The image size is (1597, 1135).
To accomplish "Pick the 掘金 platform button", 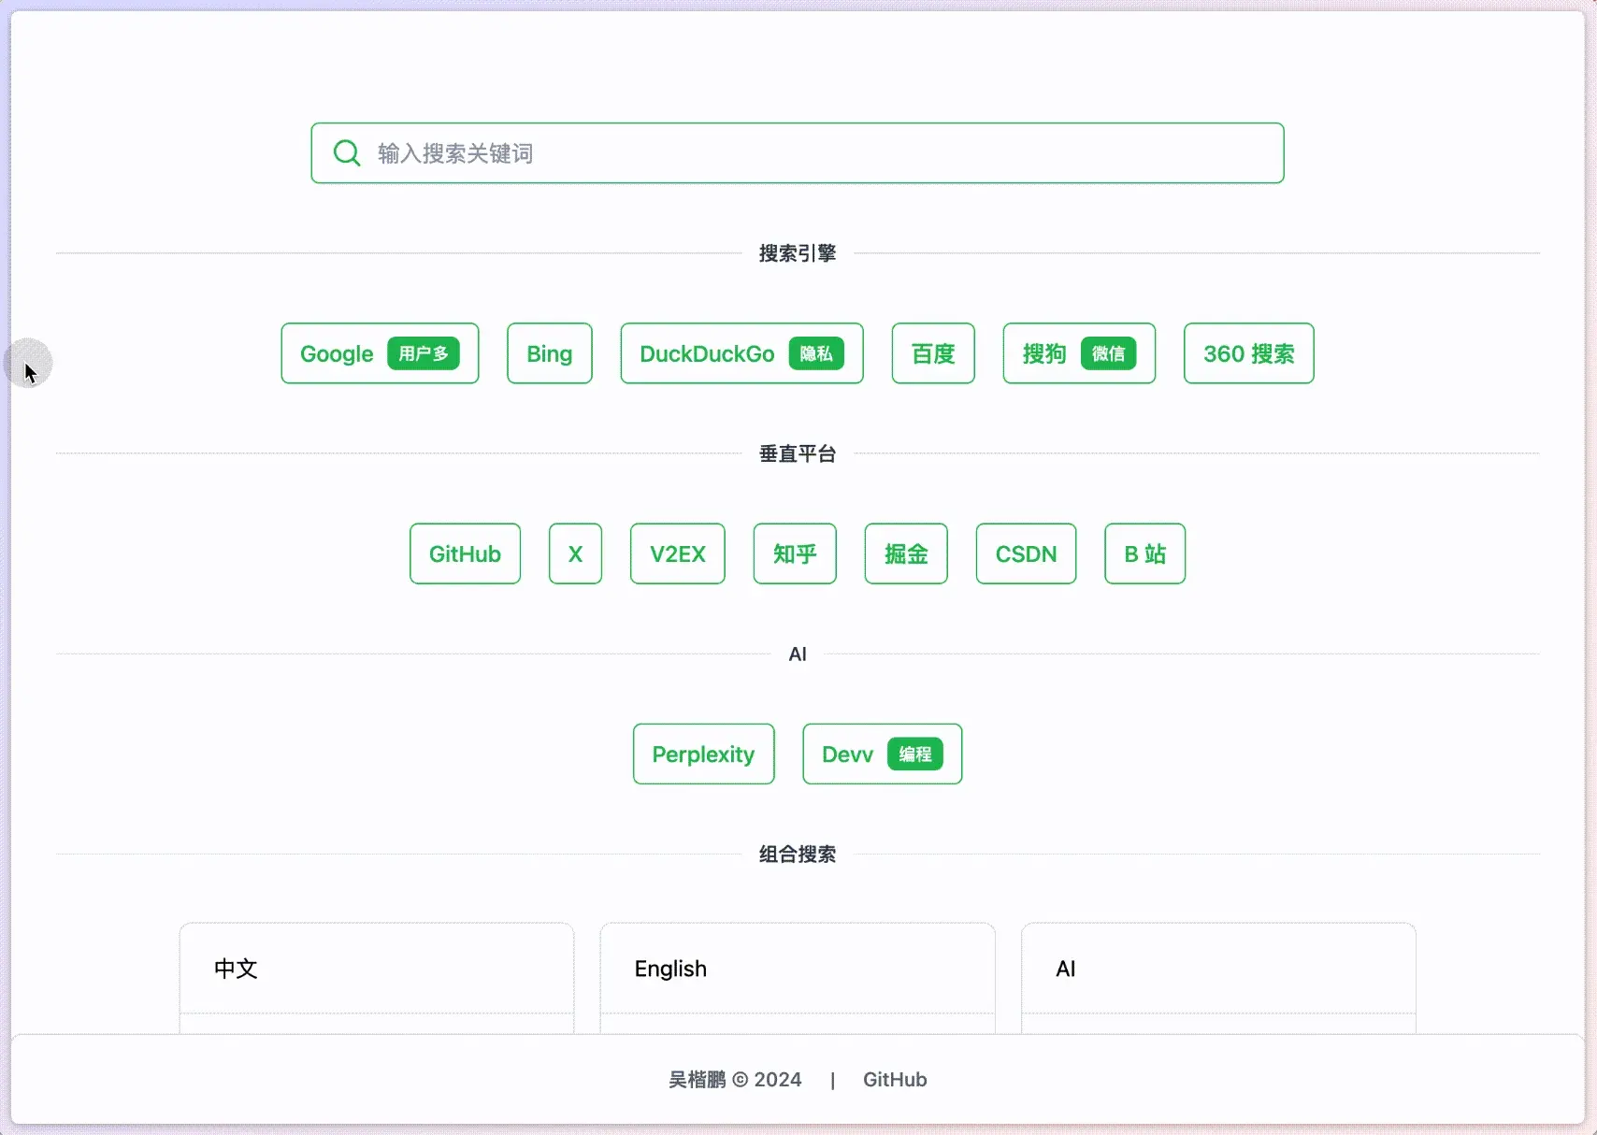I will (x=906, y=553).
